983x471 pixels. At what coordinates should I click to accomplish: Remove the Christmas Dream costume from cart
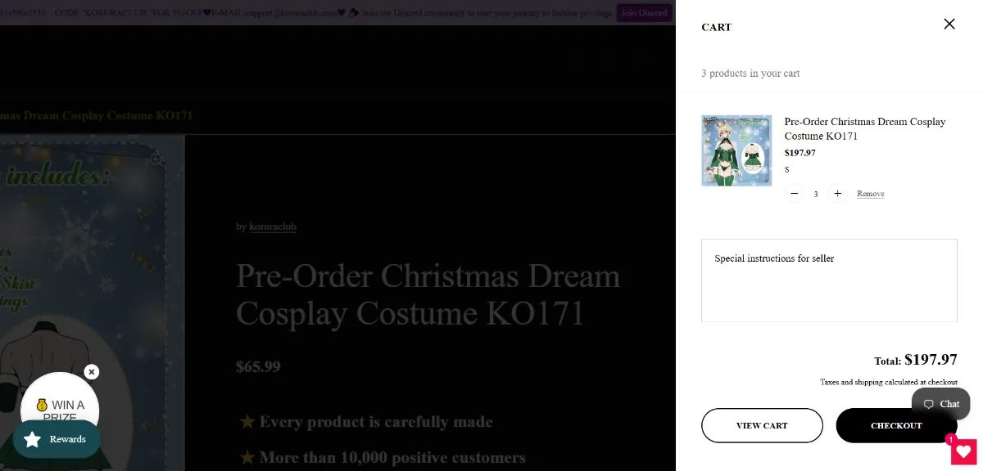[x=870, y=194]
